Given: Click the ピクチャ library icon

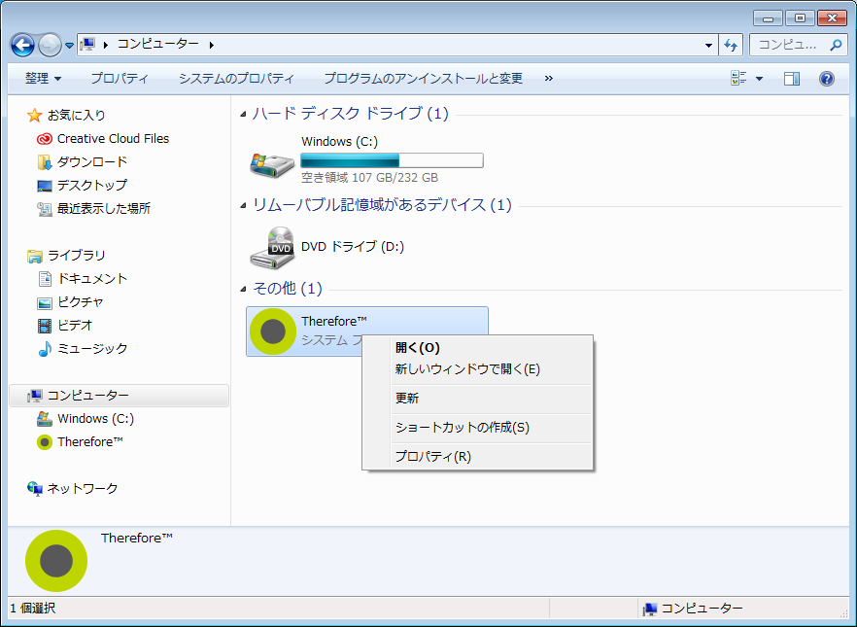Looking at the screenshot, I should (45, 303).
